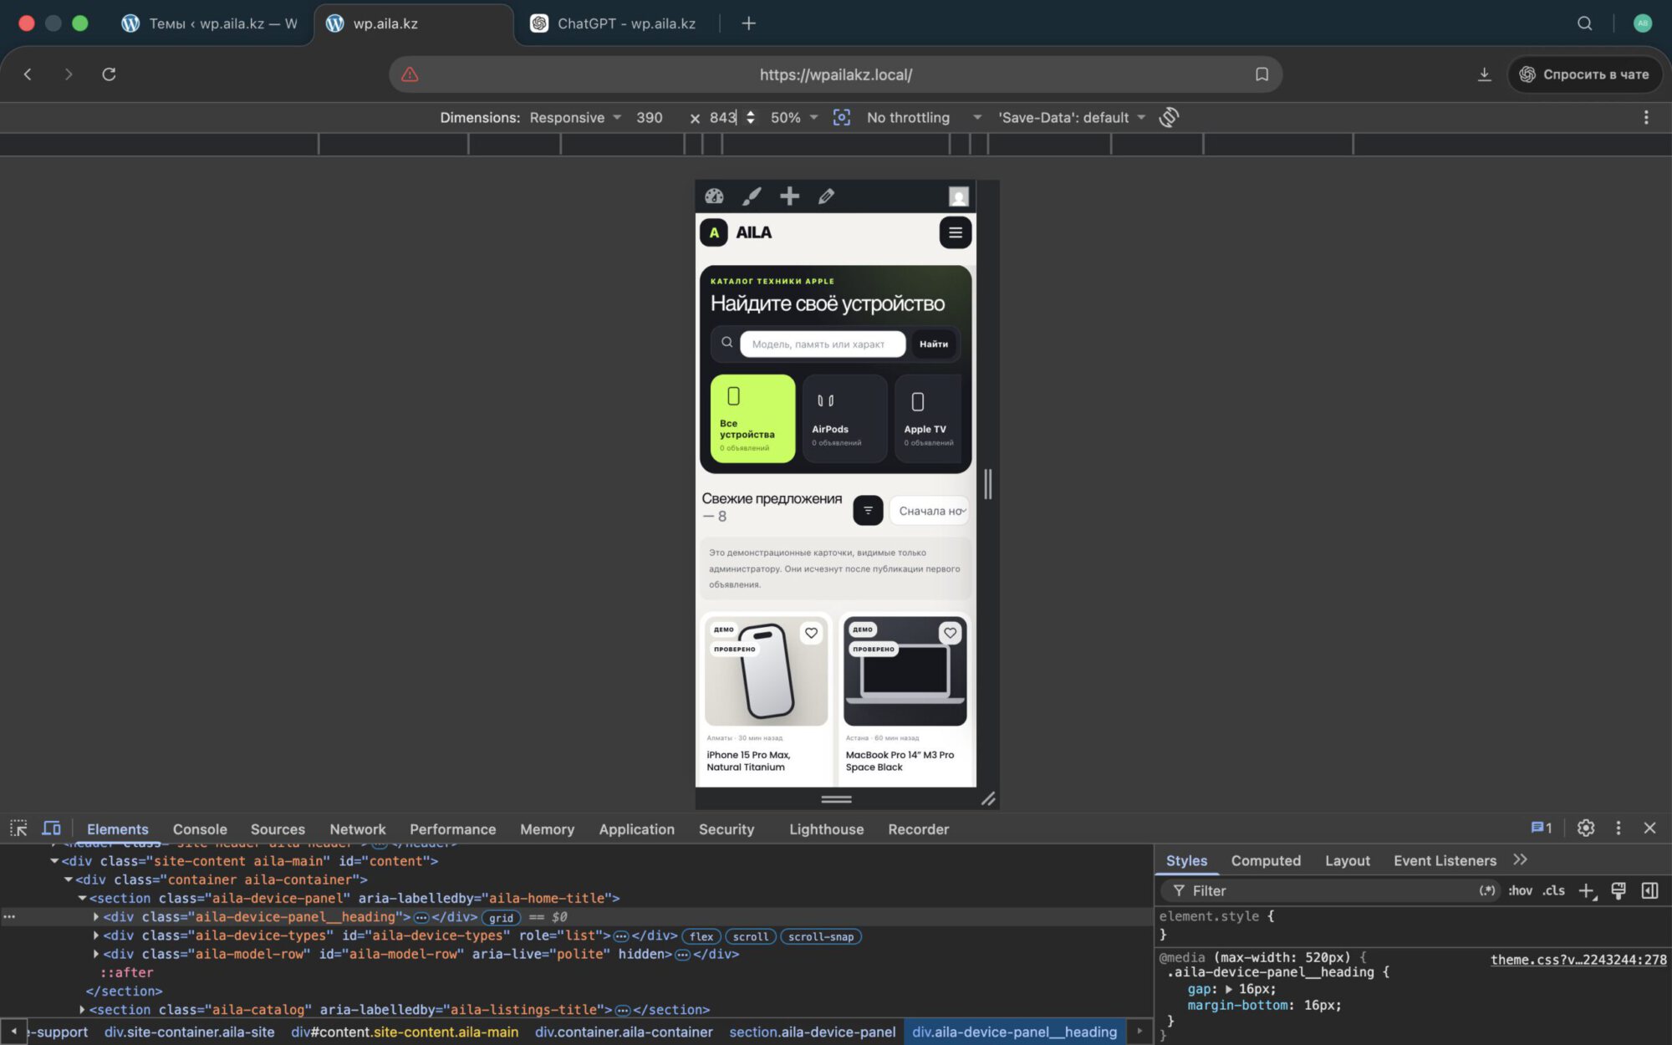Open the WordPress customize brush icon
The width and height of the screenshot is (1672, 1045).
coord(752,196)
